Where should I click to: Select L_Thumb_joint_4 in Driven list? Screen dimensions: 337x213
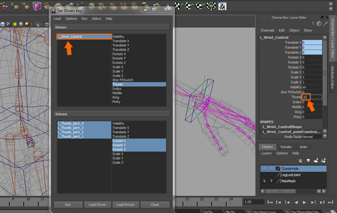pyautogui.click(x=84, y=124)
